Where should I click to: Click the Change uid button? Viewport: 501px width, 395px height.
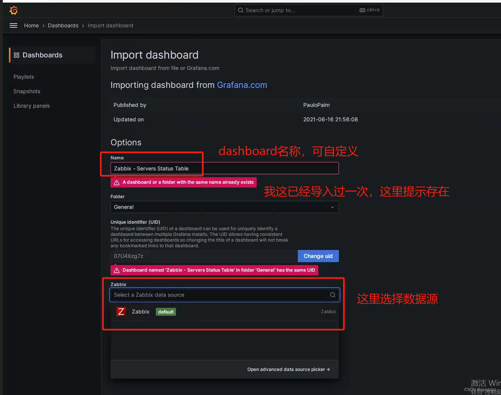[x=318, y=256]
